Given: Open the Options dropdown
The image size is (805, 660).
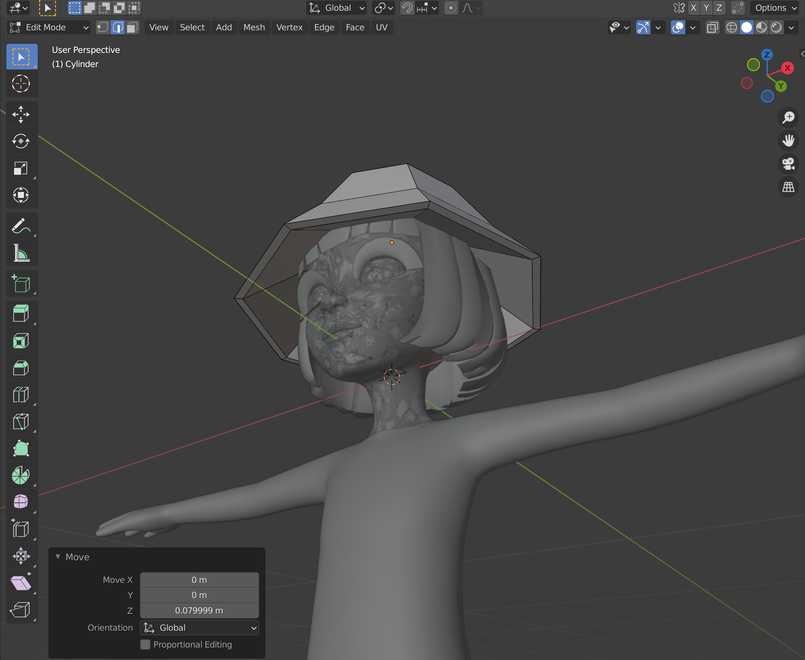Looking at the screenshot, I should [x=775, y=8].
